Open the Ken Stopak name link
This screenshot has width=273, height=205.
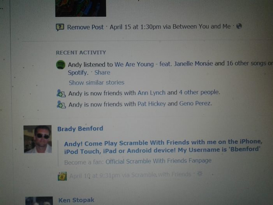[76, 200]
